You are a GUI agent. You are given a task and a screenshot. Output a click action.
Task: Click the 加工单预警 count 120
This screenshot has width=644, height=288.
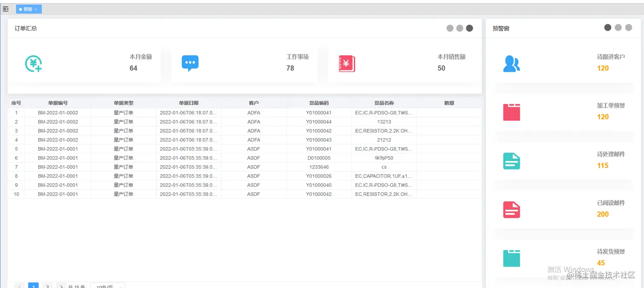click(x=603, y=117)
